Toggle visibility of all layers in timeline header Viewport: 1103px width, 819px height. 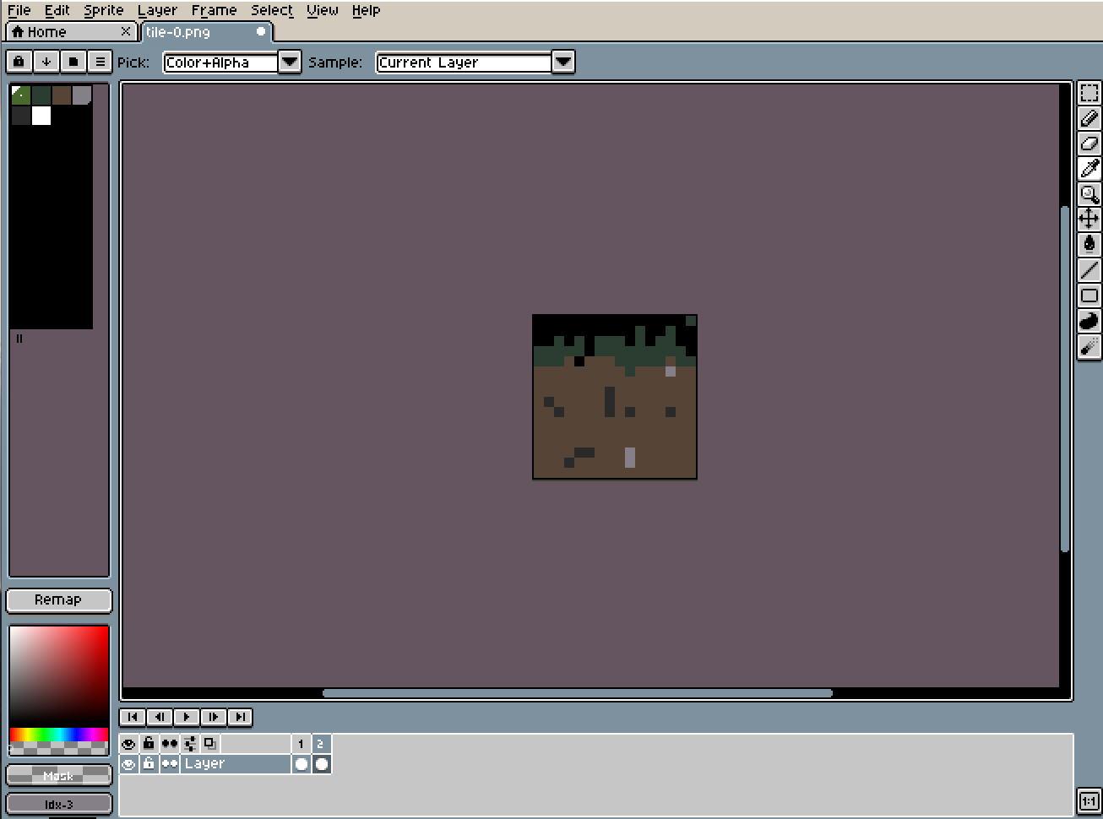[128, 744]
